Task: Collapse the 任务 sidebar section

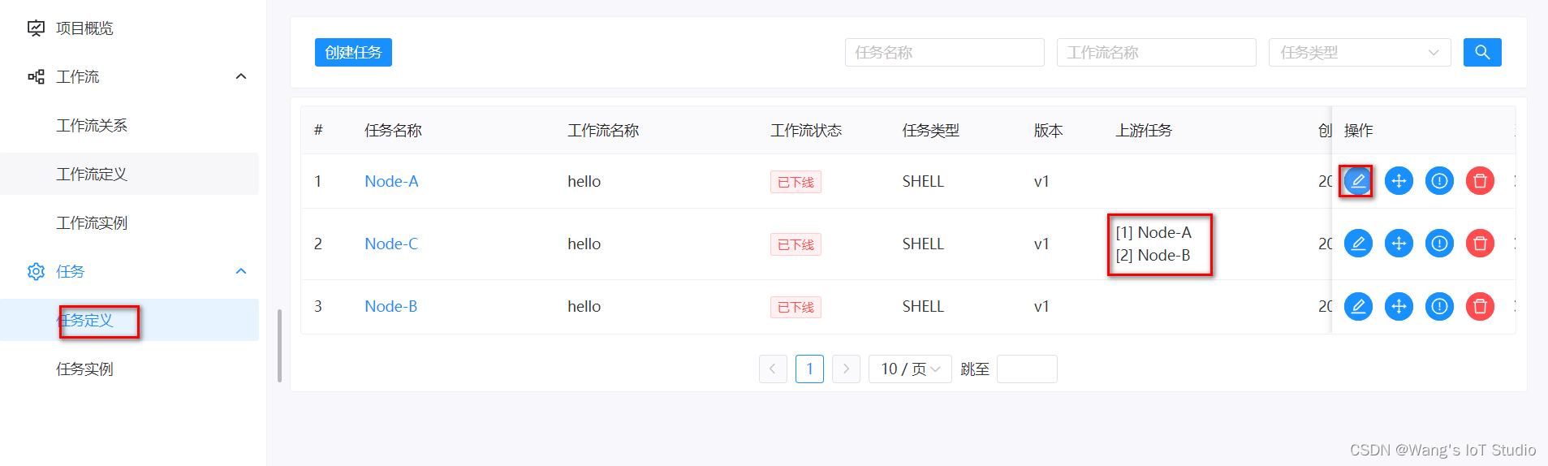Action: [241, 271]
